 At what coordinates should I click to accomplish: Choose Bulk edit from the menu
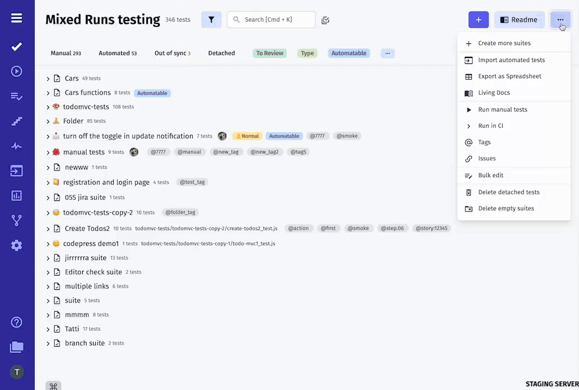click(x=514, y=175)
